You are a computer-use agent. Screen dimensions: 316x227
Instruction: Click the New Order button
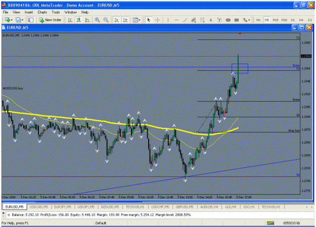pyautogui.click(x=50, y=20)
